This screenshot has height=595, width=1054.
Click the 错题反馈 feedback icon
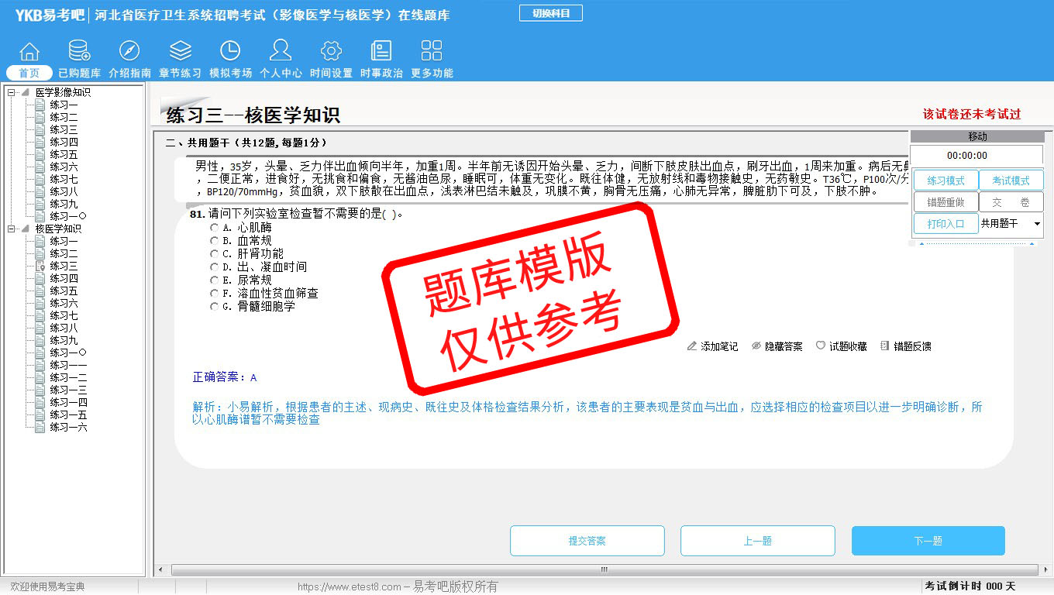[x=885, y=346]
